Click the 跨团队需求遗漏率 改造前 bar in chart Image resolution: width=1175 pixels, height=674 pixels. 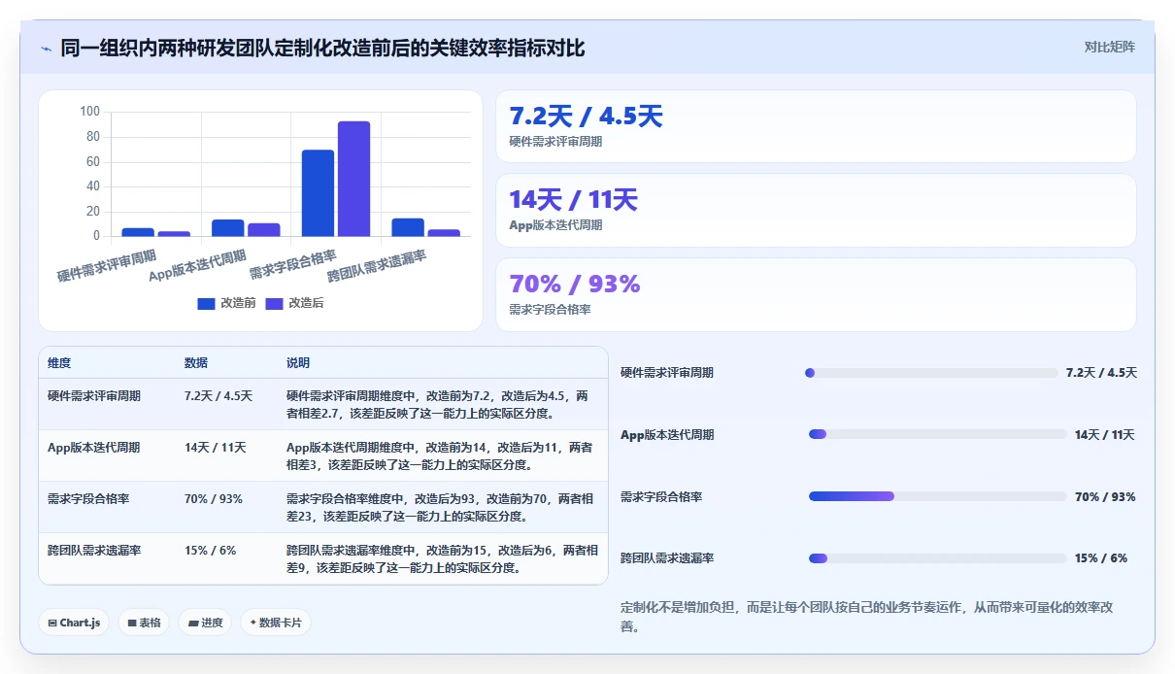point(408,227)
